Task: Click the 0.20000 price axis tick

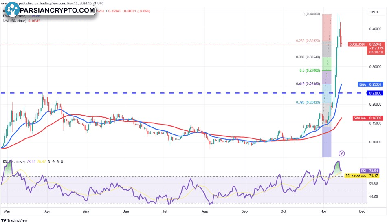Action: coord(375,104)
